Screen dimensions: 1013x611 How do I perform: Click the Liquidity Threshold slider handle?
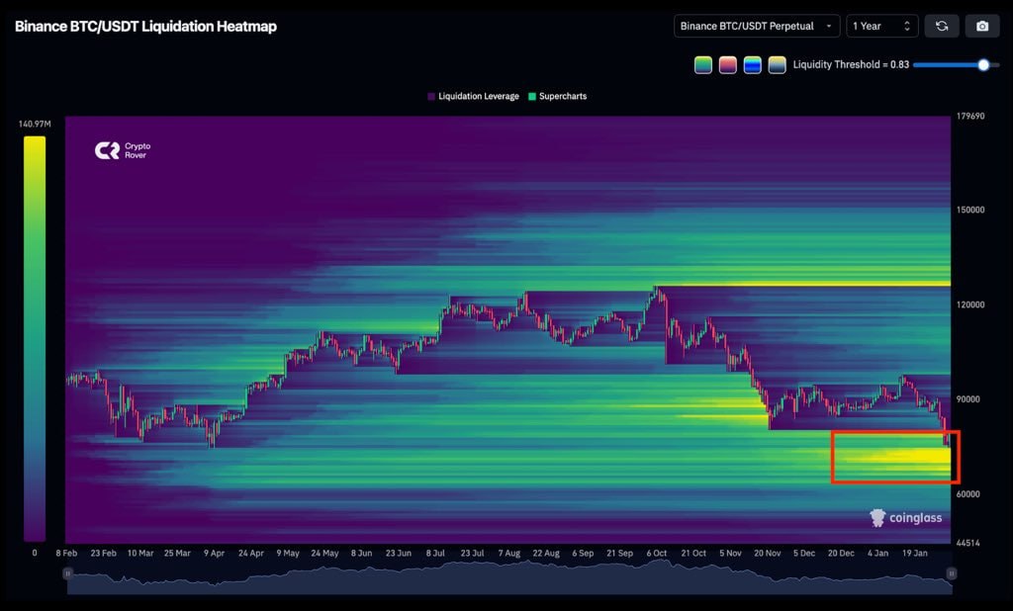(x=983, y=65)
